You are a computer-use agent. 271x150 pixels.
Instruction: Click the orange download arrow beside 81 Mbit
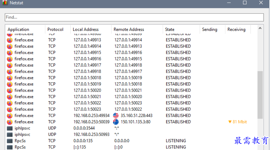[230, 122]
